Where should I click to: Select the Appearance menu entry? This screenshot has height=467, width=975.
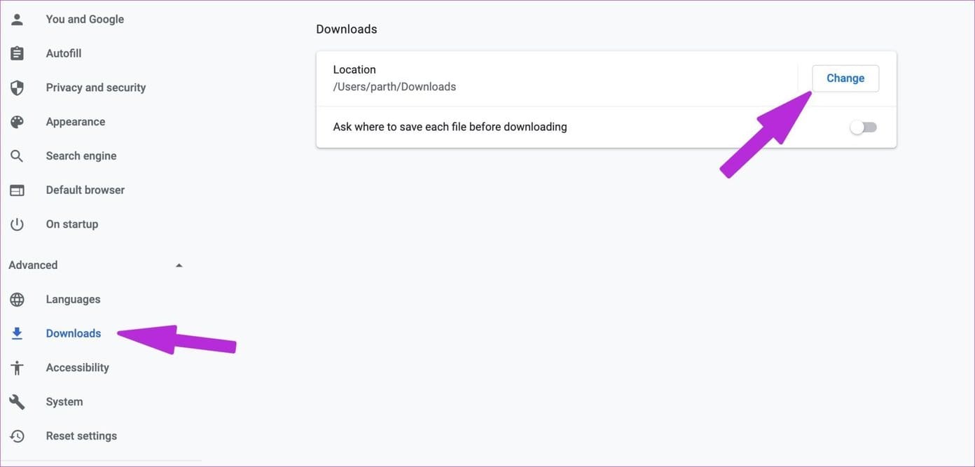[76, 122]
